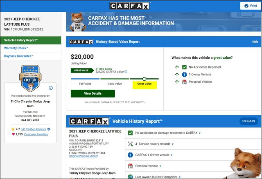Click the $1,050 below text
This screenshot has height=179, width=262.
pyautogui.click(x=104, y=69)
